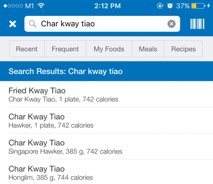Pick Char Kway Tiao Singapore Hawker 385 g
Image resolution: width=213 pixels, height=184 pixels.
click(106, 147)
